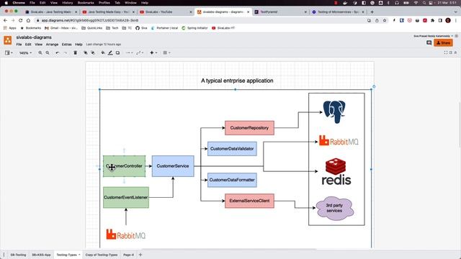This screenshot has height=259, width=461.
Task: Open Chrome side panel icon
Action: point(440,20)
